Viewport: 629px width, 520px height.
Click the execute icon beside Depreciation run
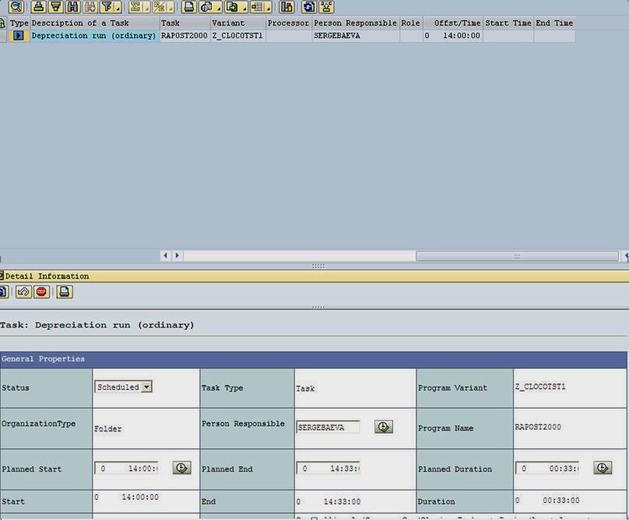click(19, 35)
